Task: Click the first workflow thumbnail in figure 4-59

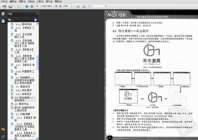Action: click(x=123, y=78)
